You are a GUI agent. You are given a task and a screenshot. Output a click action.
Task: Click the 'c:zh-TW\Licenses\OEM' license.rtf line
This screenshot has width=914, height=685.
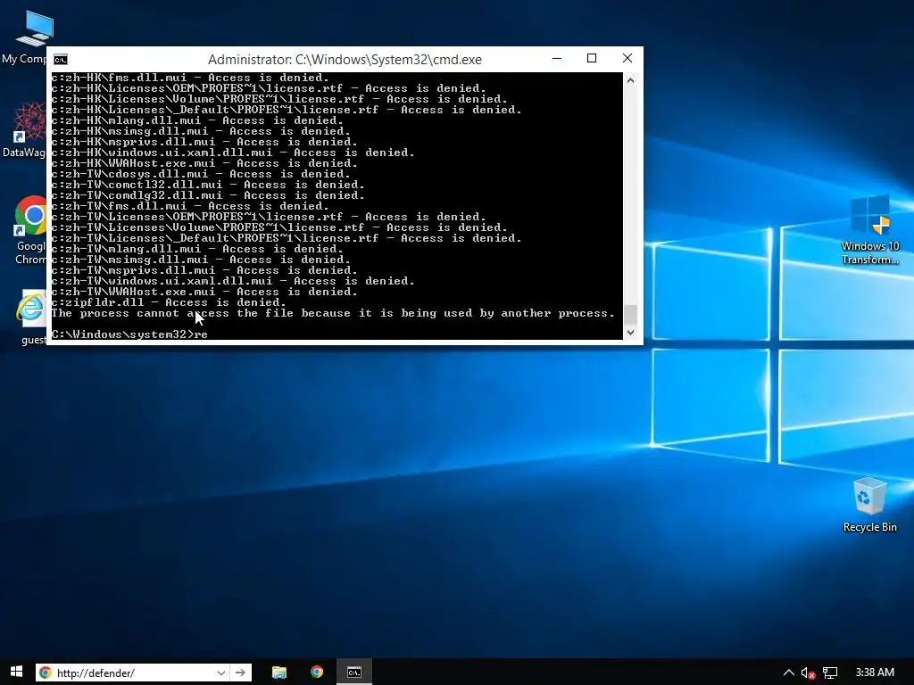[268, 217]
